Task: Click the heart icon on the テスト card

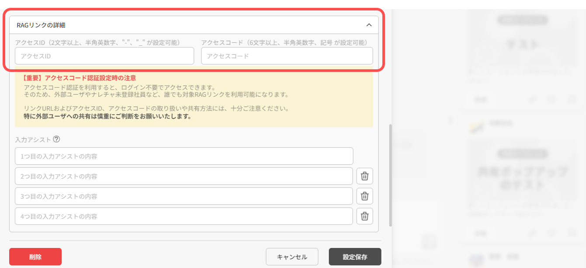Action: (x=551, y=99)
